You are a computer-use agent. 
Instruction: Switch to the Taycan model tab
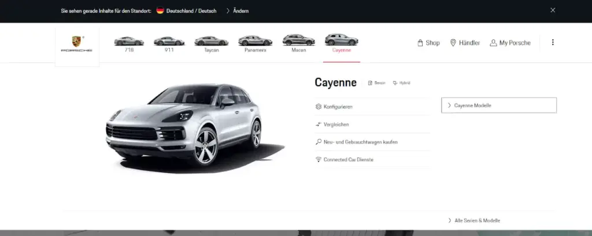(x=211, y=43)
